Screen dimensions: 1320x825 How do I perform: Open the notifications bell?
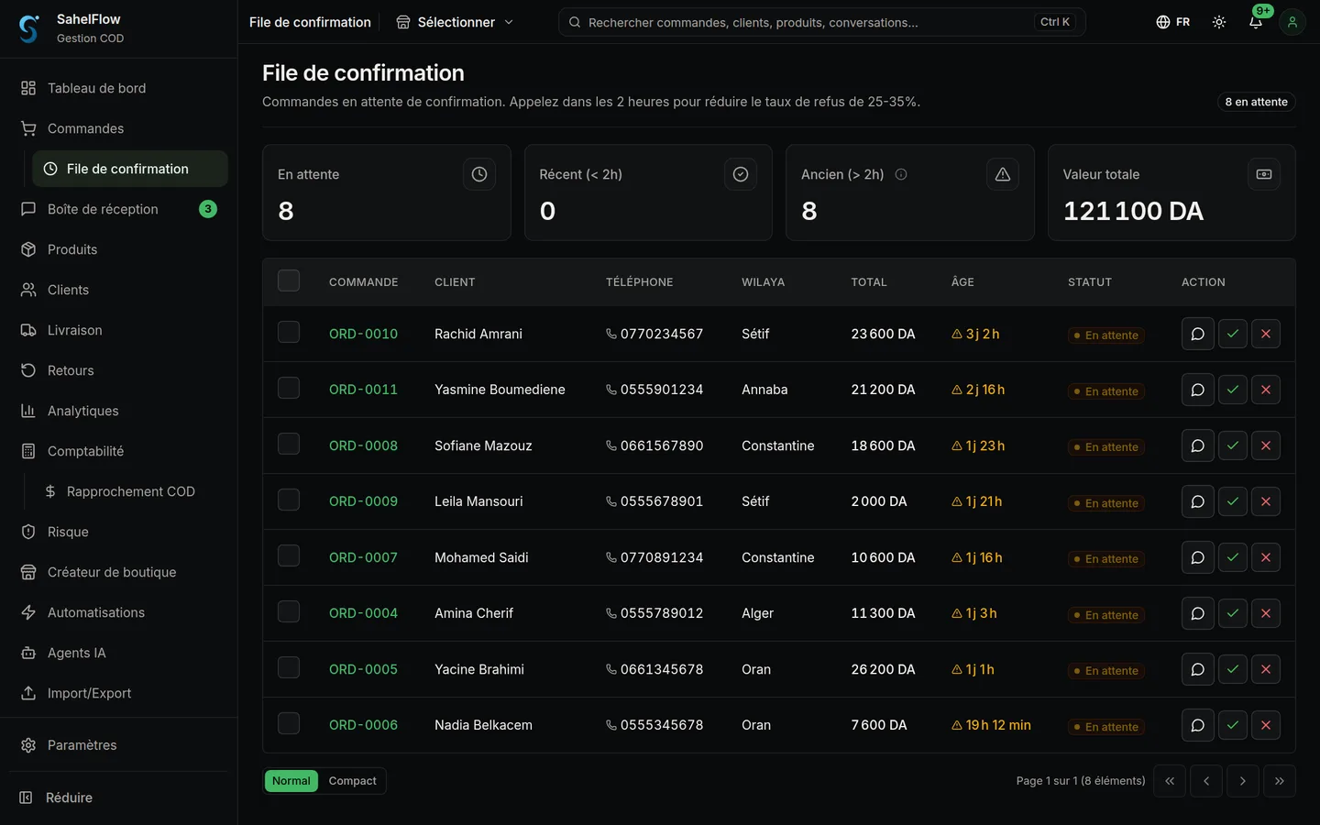click(x=1256, y=22)
